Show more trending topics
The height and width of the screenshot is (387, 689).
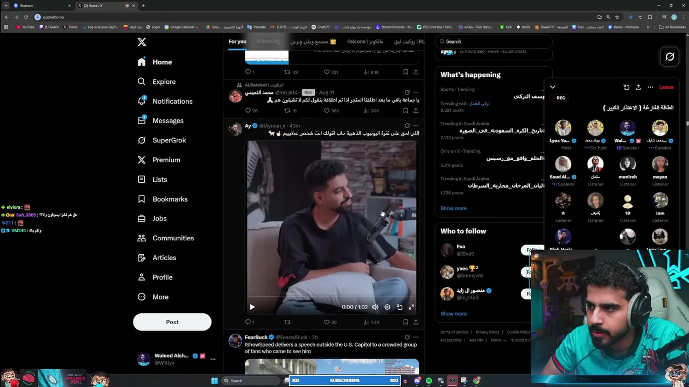[x=453, y=208]
